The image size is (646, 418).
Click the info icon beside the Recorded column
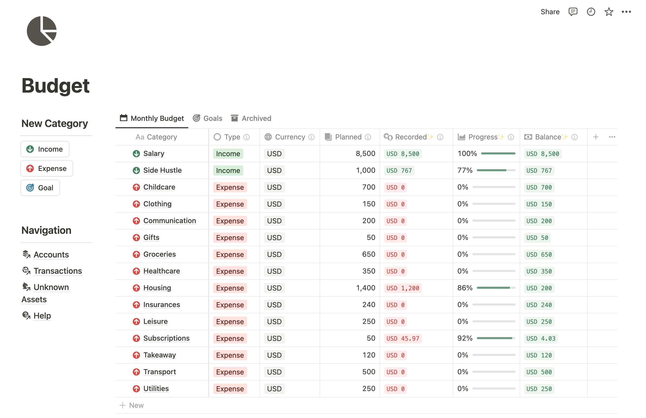click(440, 137)
